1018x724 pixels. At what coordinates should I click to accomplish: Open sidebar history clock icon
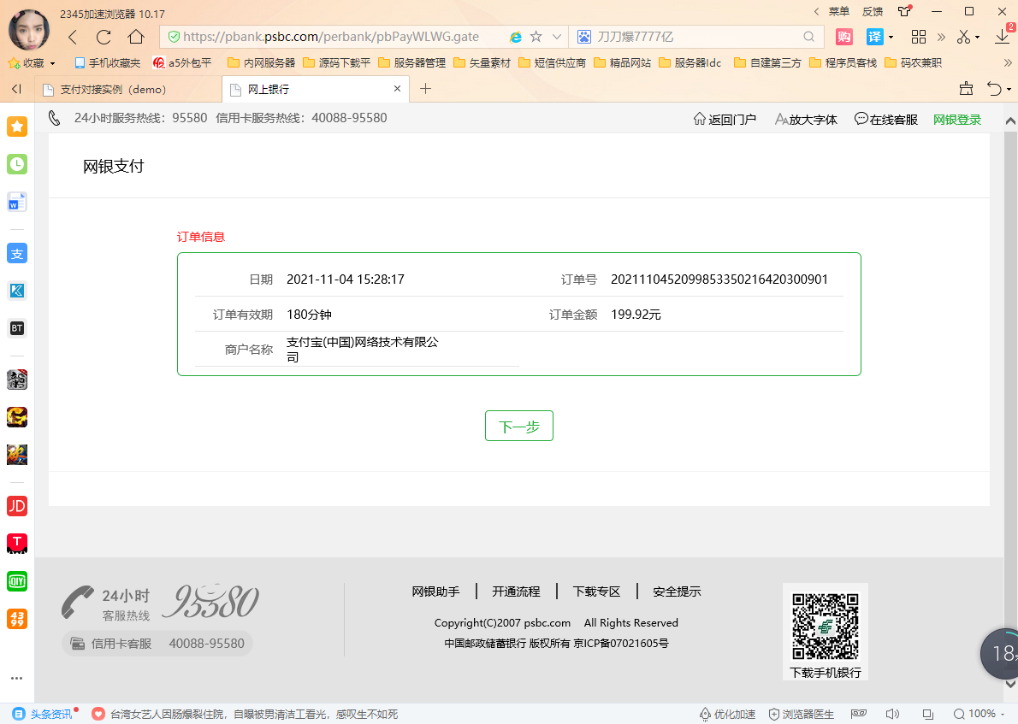click(x=17, y=164)
